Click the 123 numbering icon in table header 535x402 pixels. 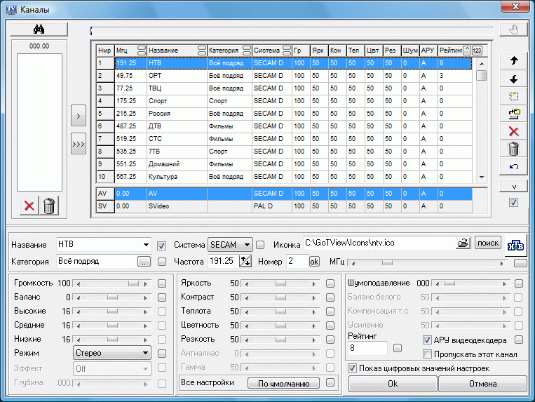coord(477,51)
